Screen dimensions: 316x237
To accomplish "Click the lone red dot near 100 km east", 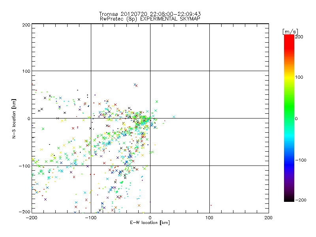I will [x=211, y=205].
